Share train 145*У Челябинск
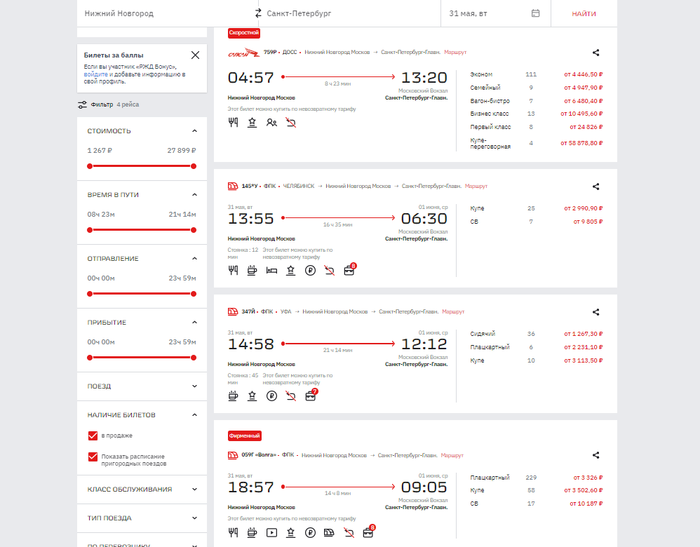The image size is (700, 547). tap(595, 187)
